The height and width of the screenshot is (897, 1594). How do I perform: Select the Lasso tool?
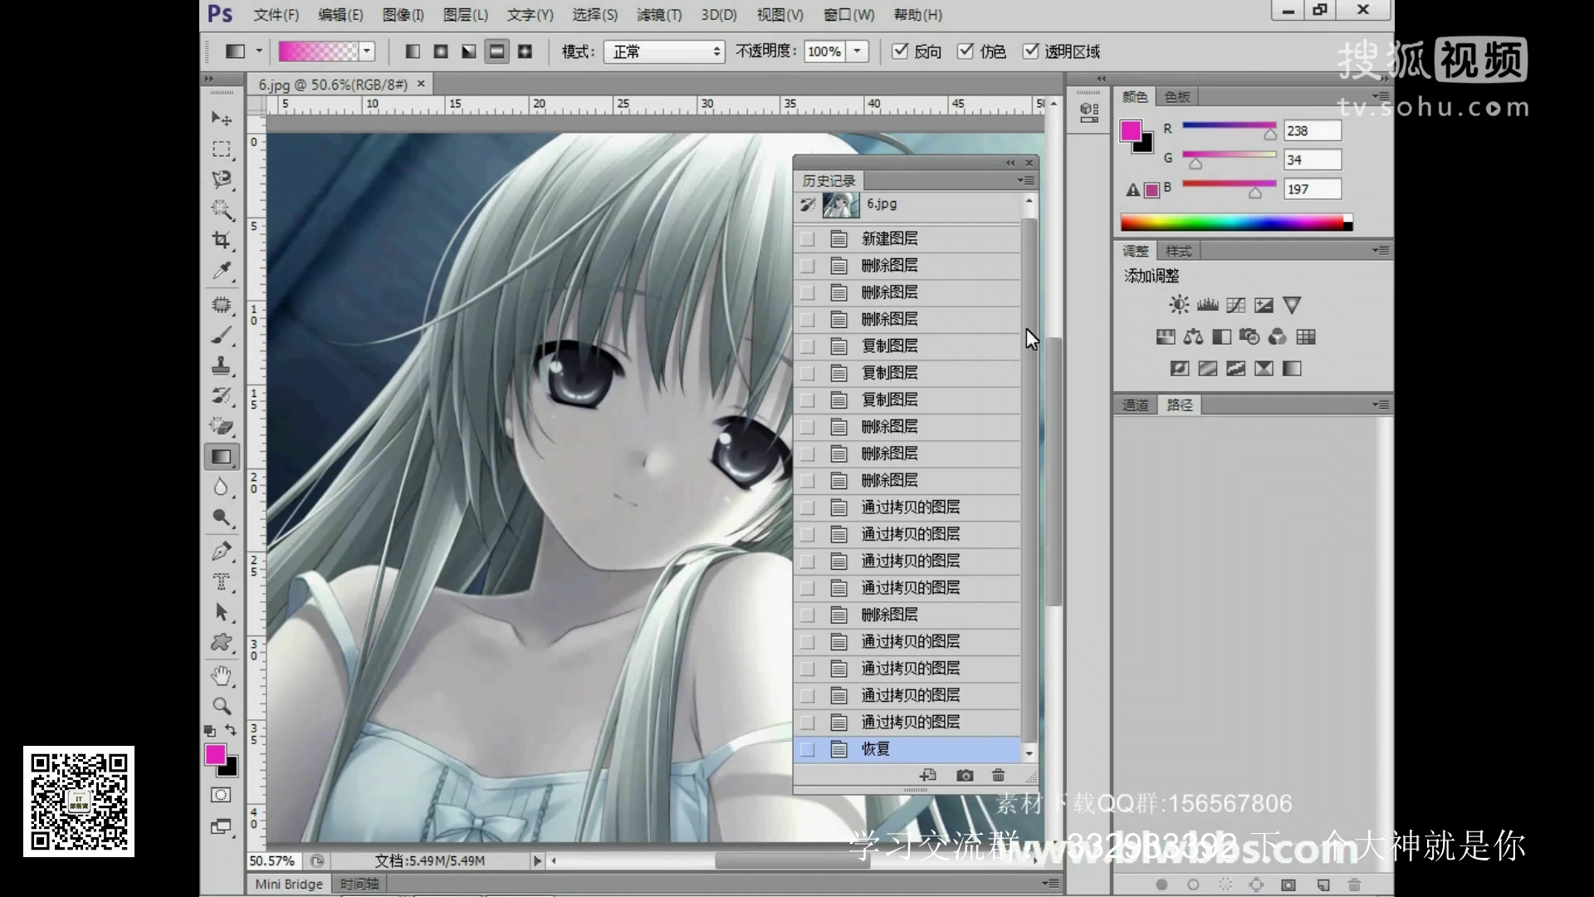coord(221,179)
